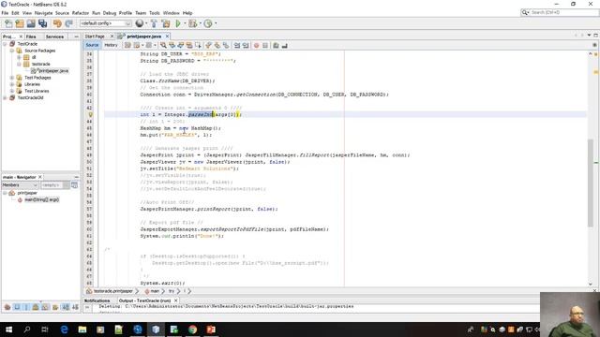Click the Comment icon in editor toolbar
The height and width of the screenshot is (337, 600).
tap(276, 46)
